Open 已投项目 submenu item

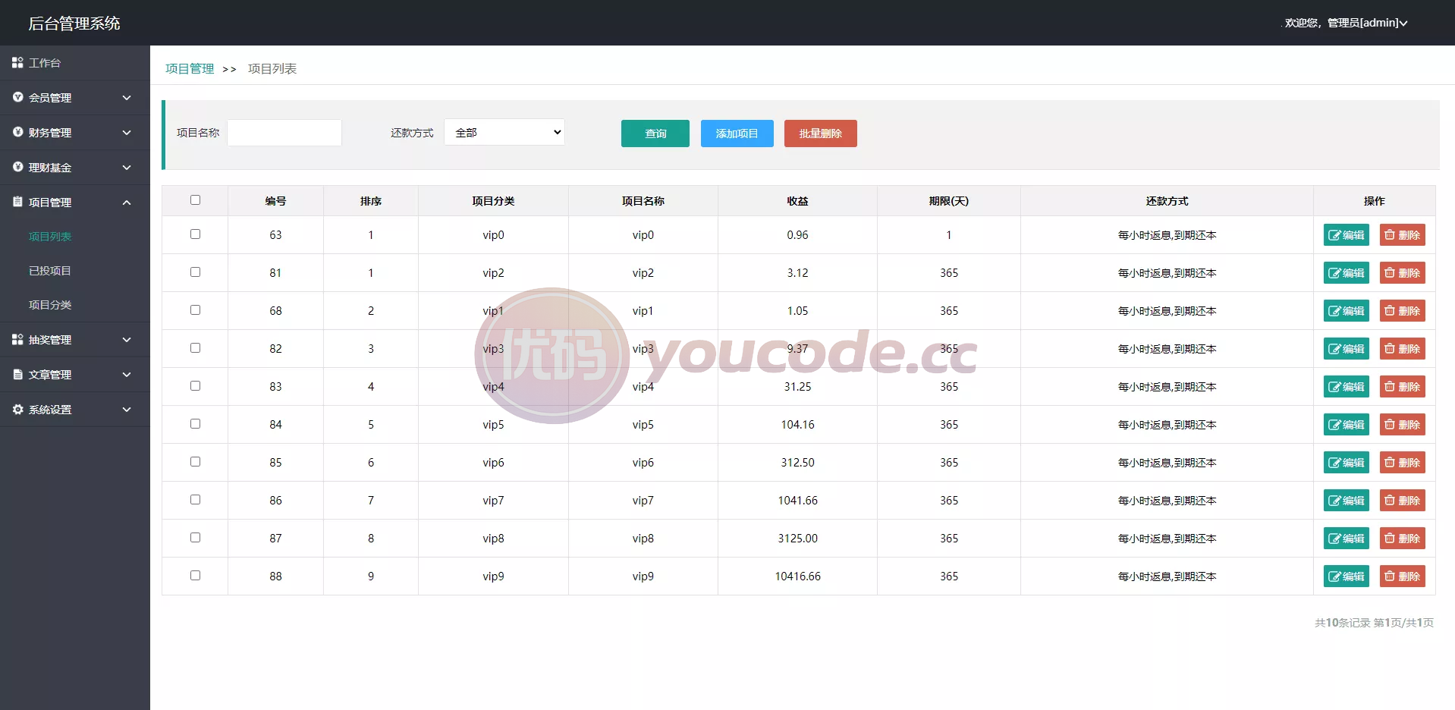[x=50, y=271]
